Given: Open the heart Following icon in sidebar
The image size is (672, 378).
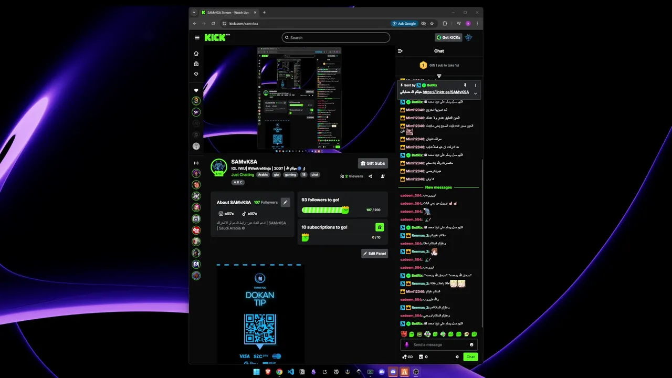Looking at the screenshot, I should point(196,74).
